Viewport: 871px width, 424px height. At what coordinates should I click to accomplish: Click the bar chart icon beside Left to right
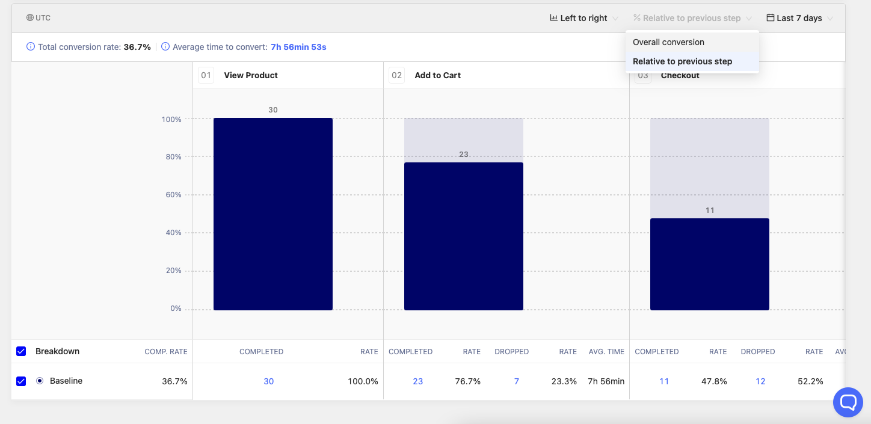pyautogui.click(x=554, y=17)
